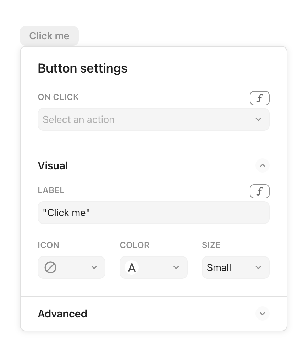Collapse the Visual section with its chevron
The width and height of the screenshot is (303, 350).
(x=262, y=165)
